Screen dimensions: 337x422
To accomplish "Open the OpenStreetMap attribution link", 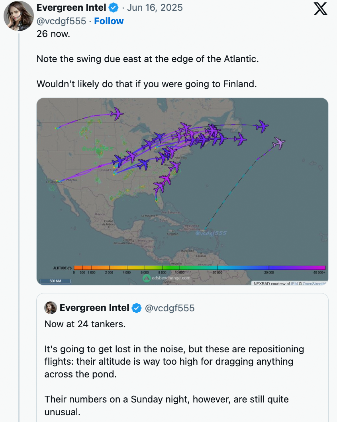I will [x=314, y=283].
